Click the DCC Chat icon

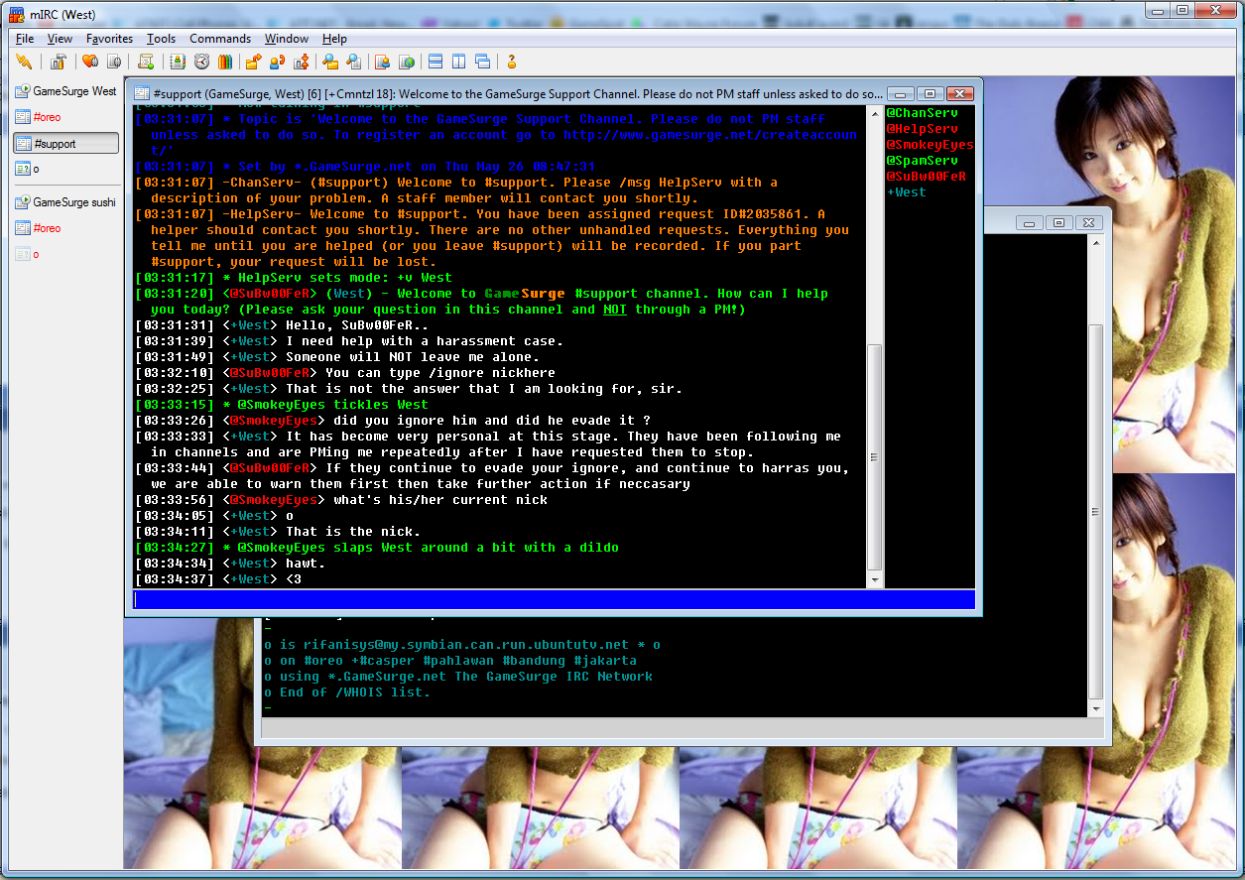click(277, 62)
